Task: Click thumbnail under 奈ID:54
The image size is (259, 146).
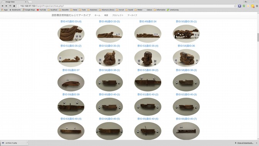Action: [186, 58]
